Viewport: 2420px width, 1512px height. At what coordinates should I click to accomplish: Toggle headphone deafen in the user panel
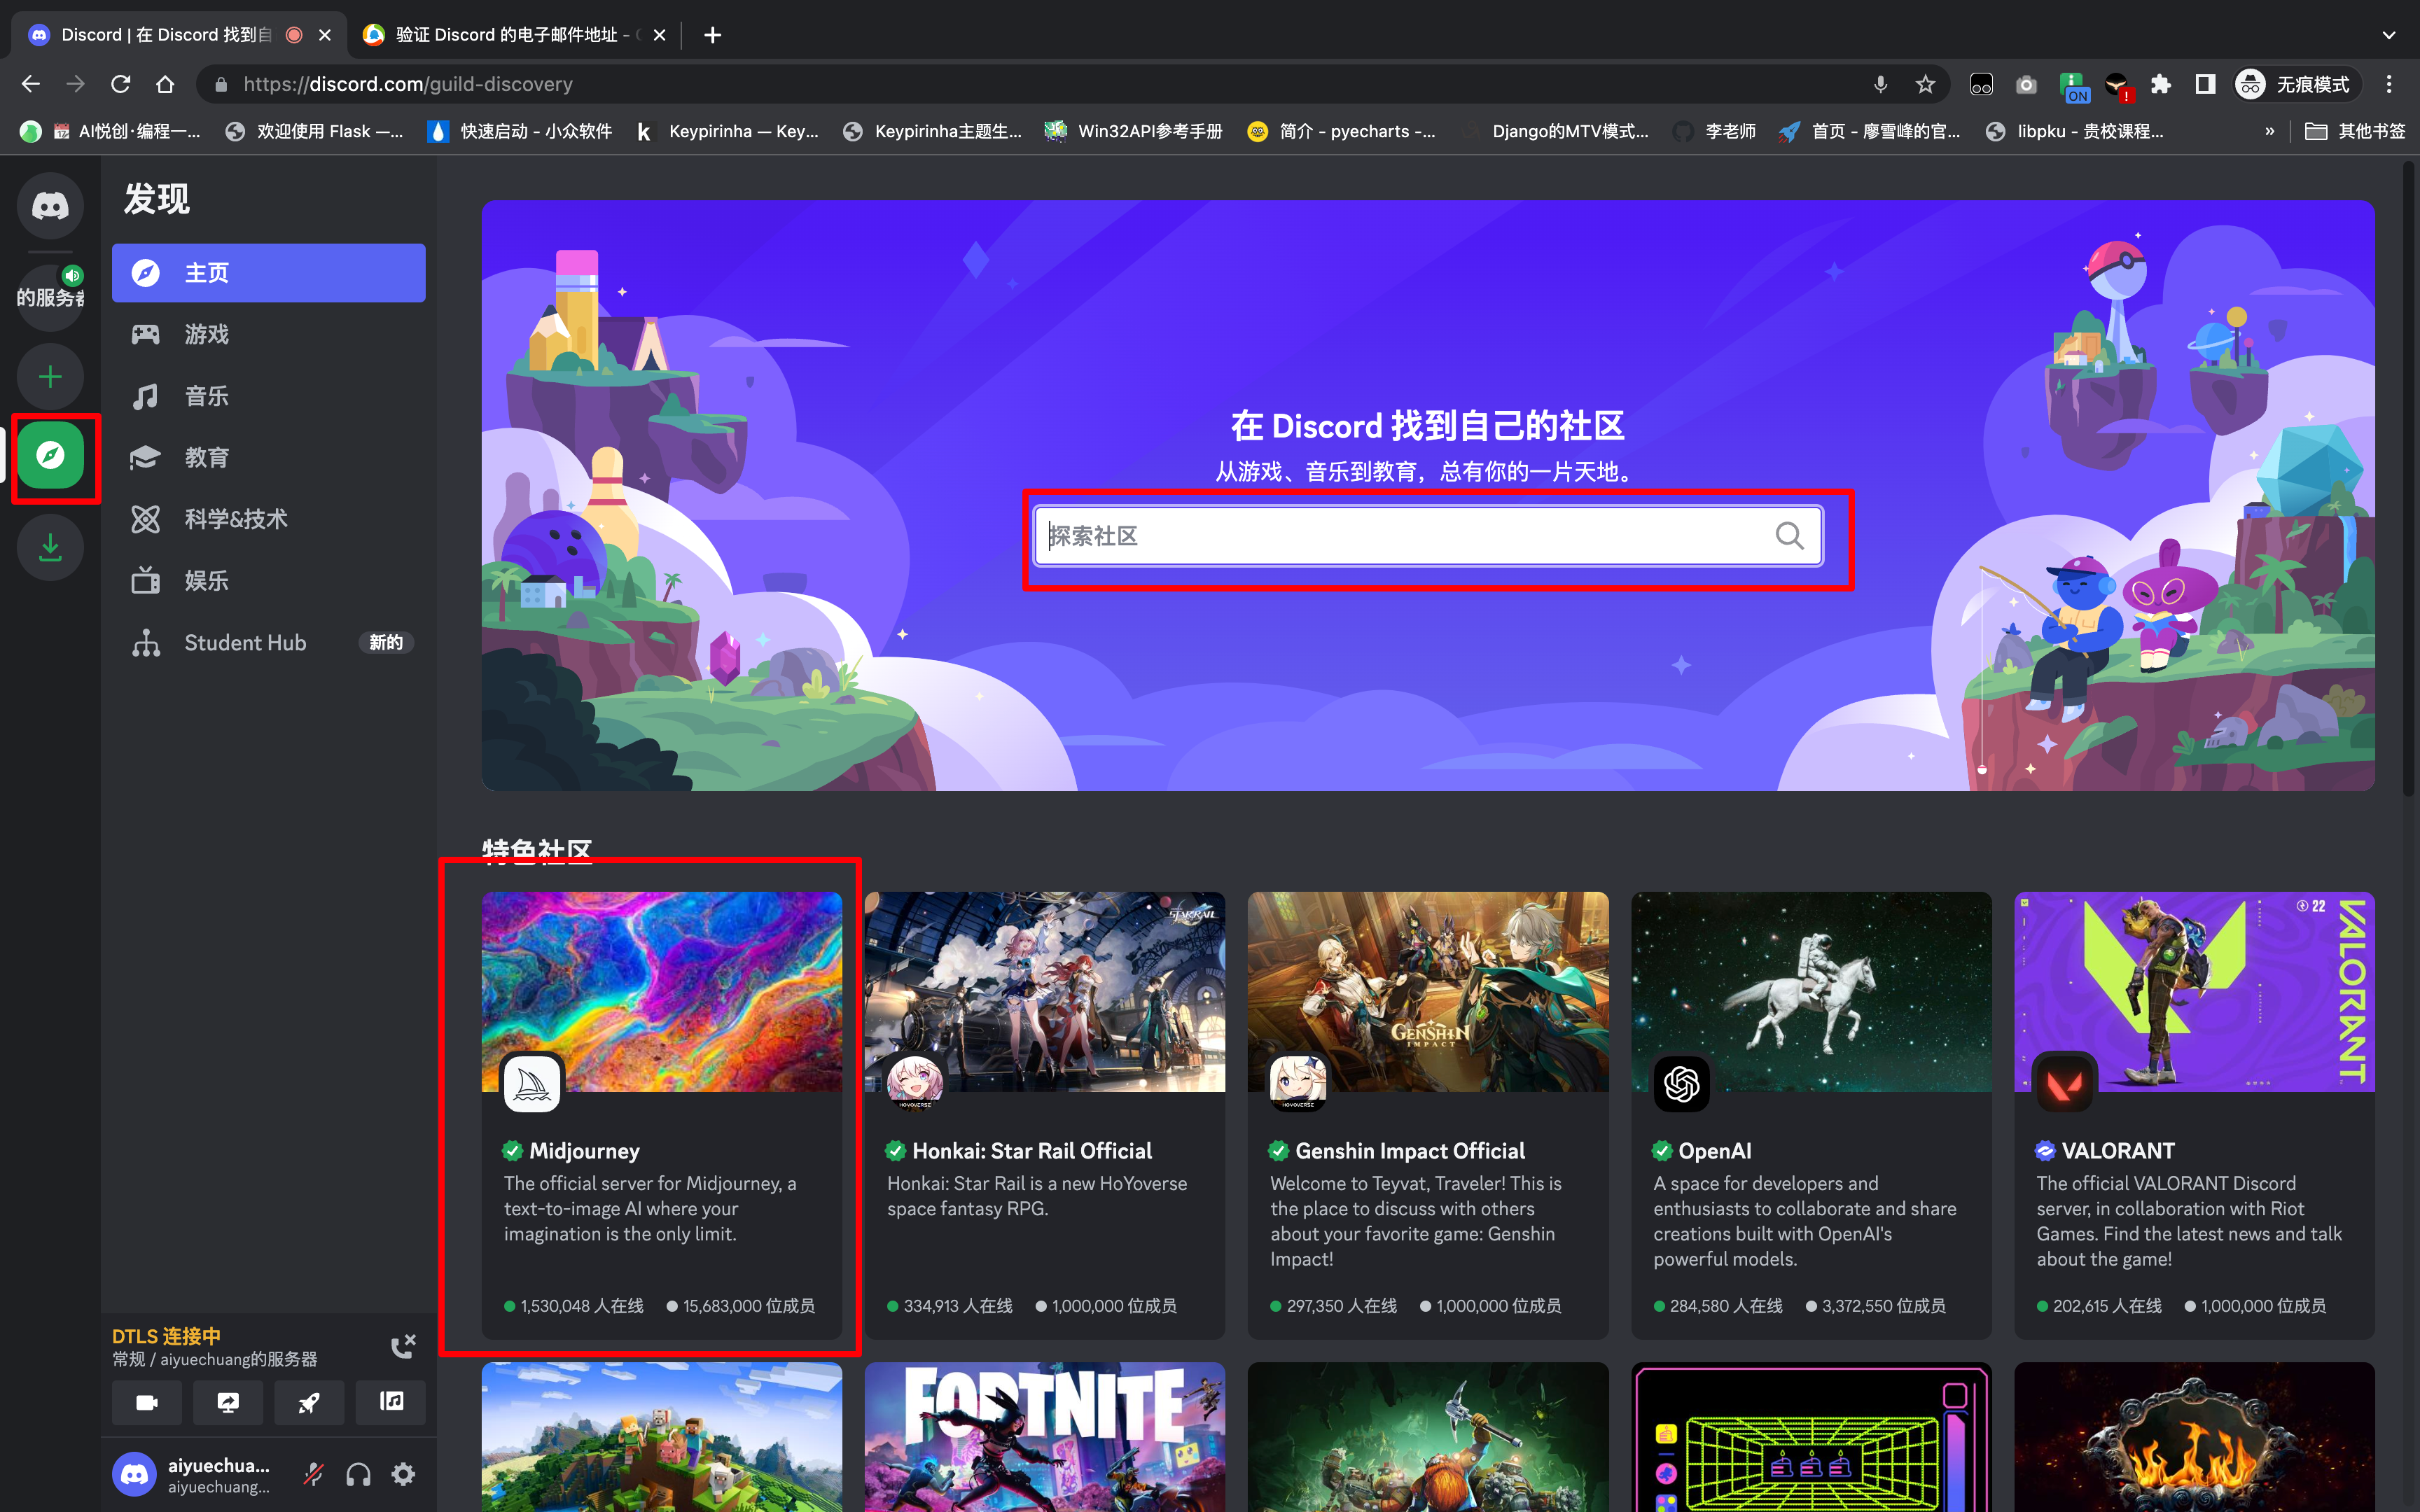(x=358, y=1474)
